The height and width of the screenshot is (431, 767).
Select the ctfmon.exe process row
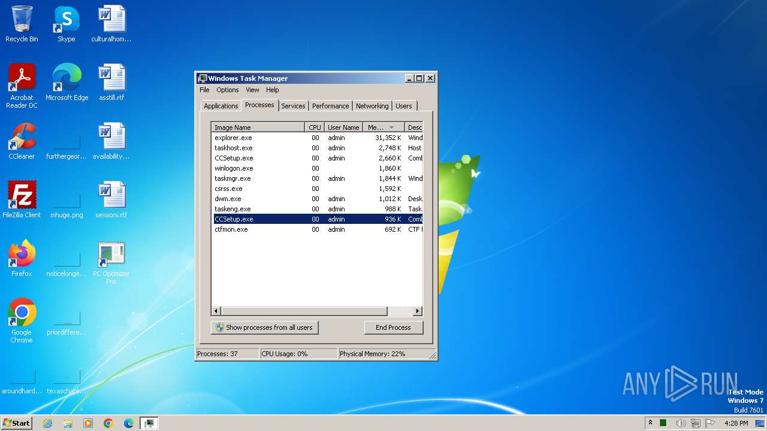[318, 229]
